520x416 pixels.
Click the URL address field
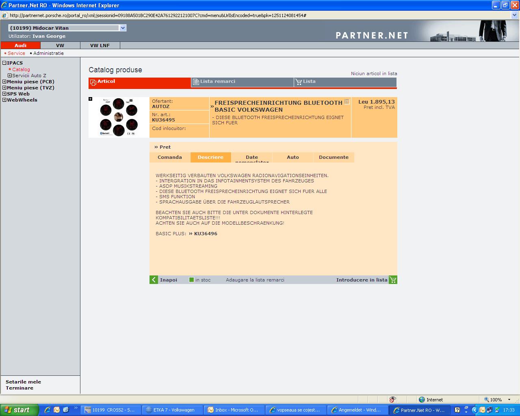[x=259, y=15]
